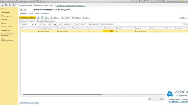Click the calendar icon in the title bar
This screenshot has height=105, width=188.
[x=147, y=1]
